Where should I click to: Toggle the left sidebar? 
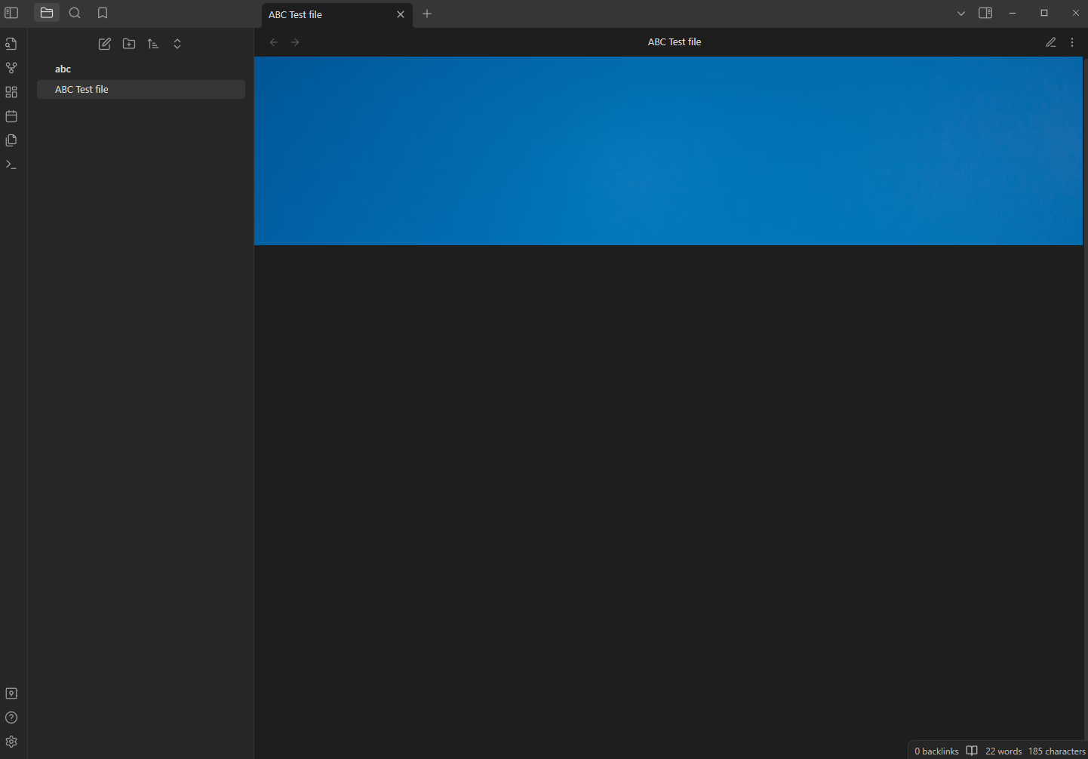coord(11,13)
